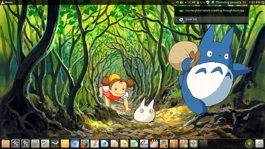The height and width of the screenshot is (149, 265).
Task: Launch LibreOffice Draw from the dock
Action: 124,144
